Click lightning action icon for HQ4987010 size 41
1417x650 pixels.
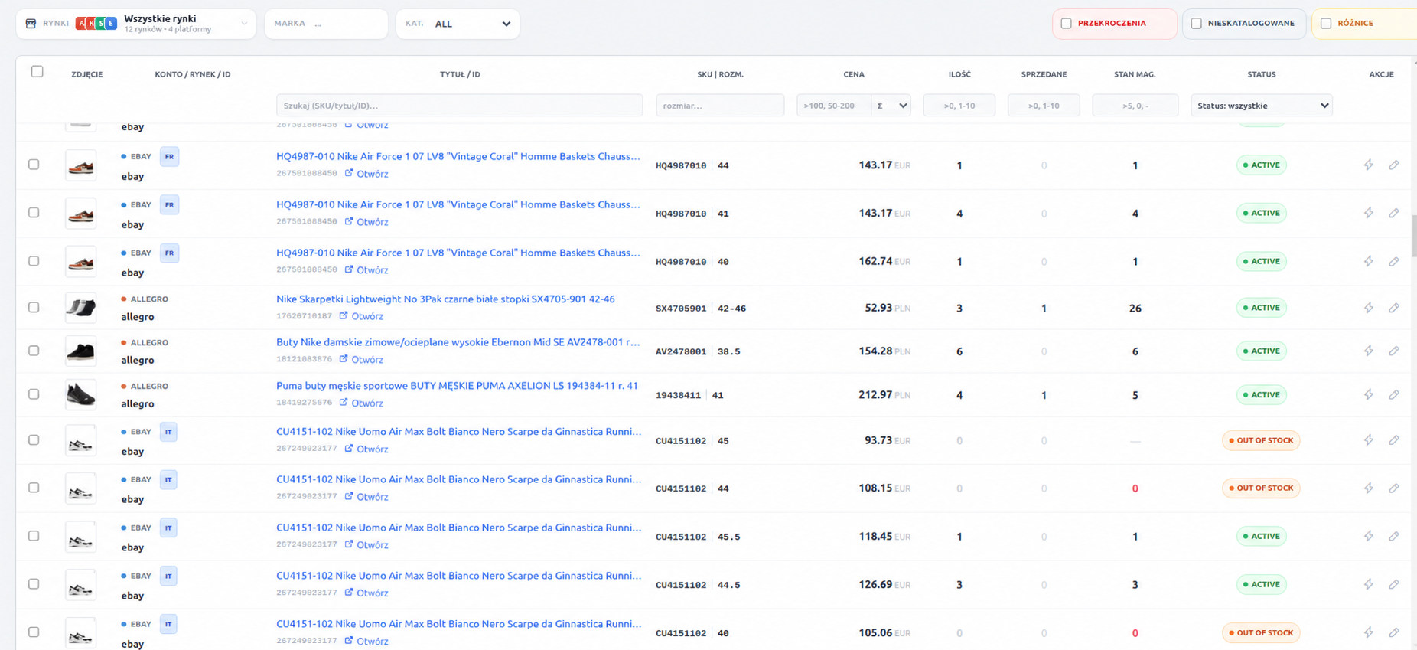[1368, 213]
